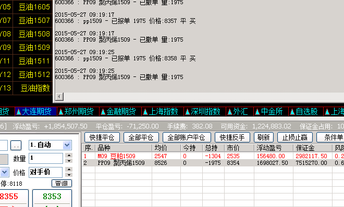Click 可用资金 1,224,883.02 status text
Screen dimensions: 344x207
click(256, 126)
